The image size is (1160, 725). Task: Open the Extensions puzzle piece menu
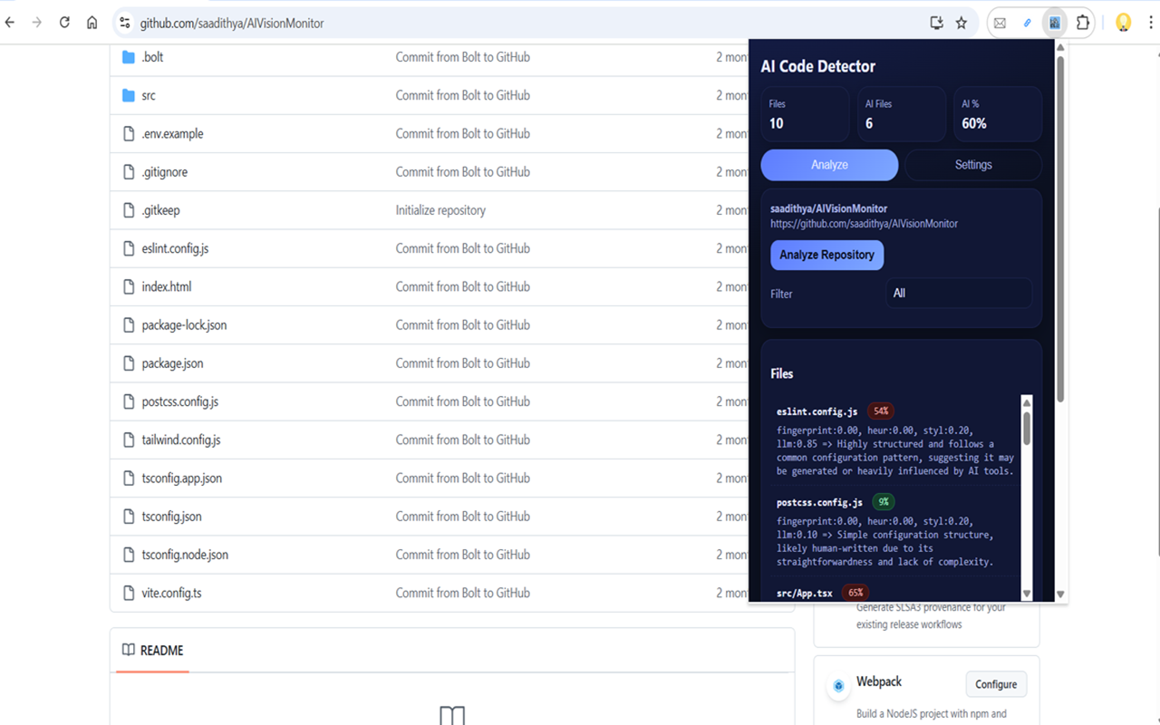coord(1083,23)
